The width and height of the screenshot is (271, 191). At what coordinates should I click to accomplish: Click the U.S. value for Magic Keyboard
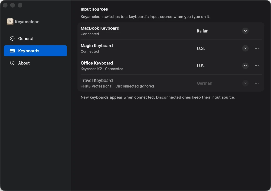coord(201,48)
